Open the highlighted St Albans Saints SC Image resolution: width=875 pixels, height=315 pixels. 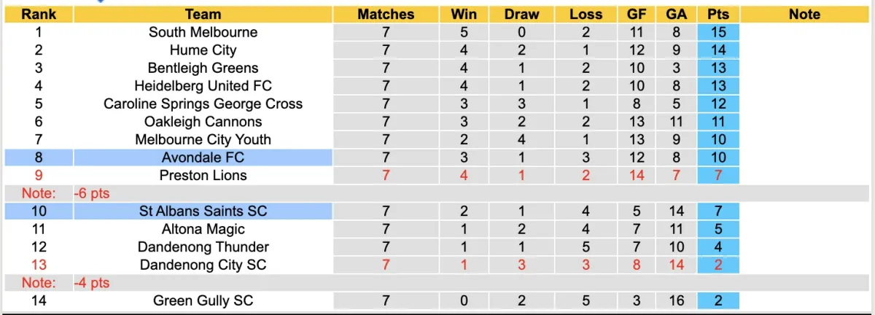[x=203, y=211]
